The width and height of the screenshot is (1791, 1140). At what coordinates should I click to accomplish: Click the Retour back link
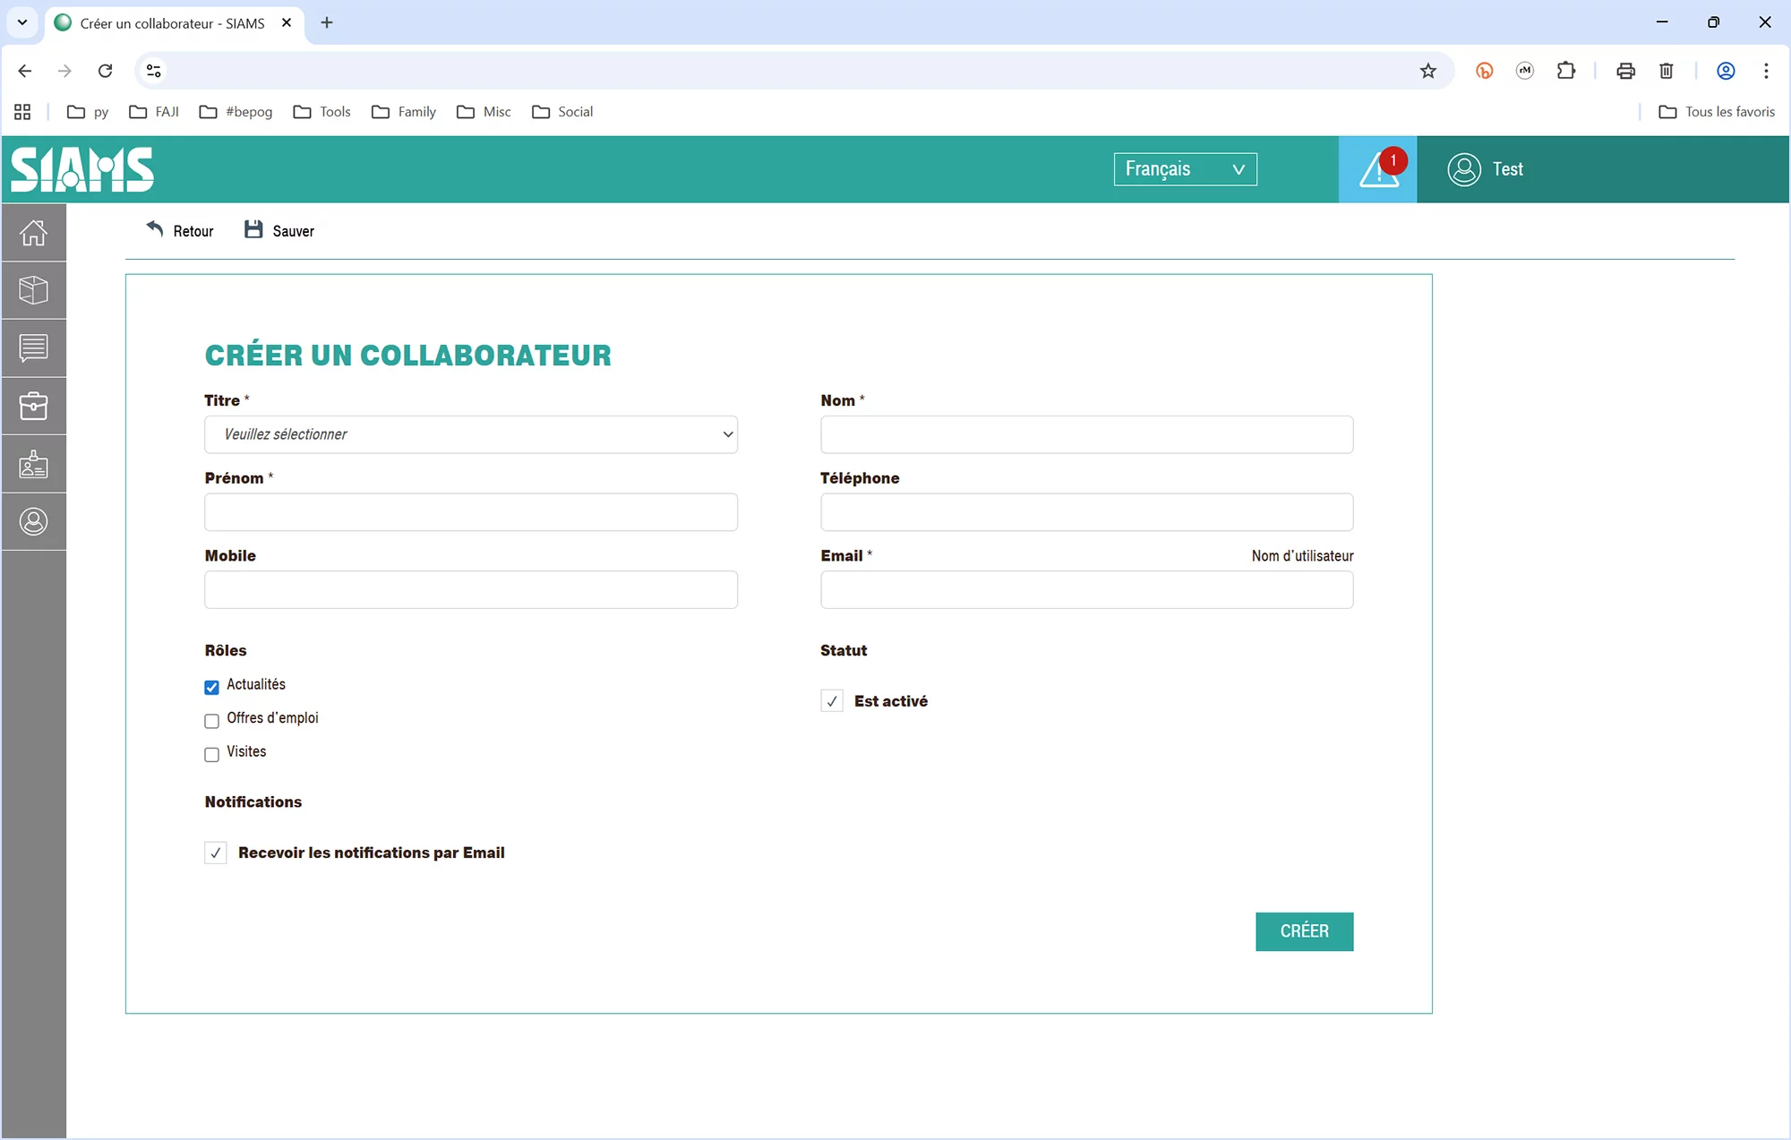click(180, 231)
